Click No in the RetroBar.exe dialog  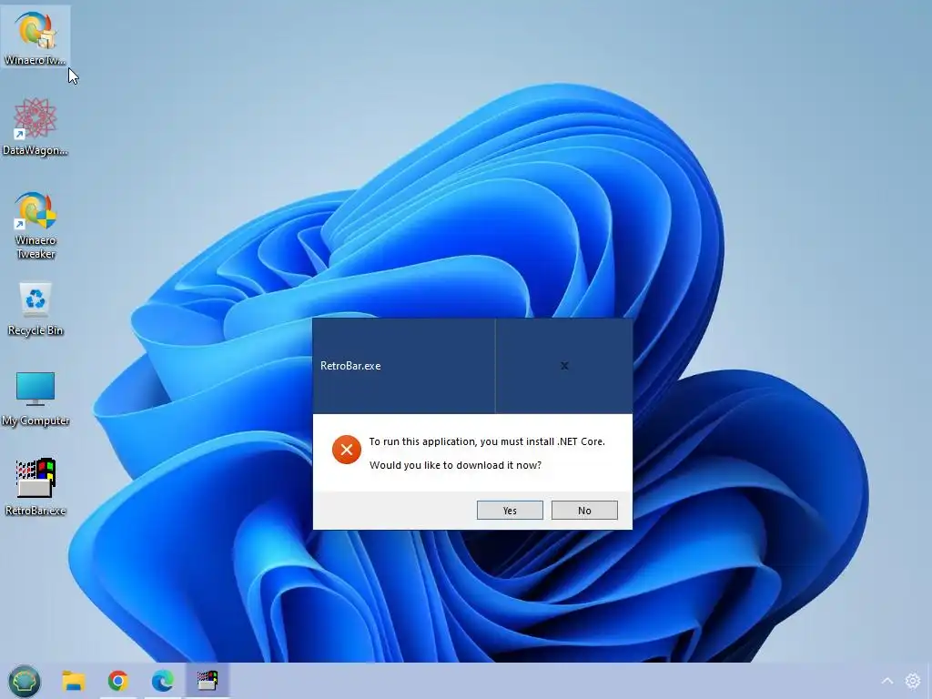(584, 510)
